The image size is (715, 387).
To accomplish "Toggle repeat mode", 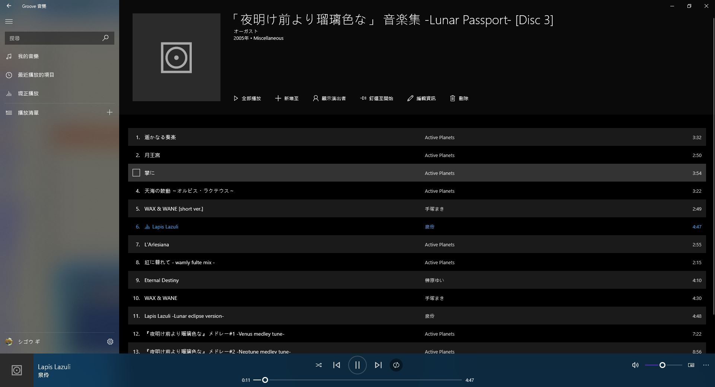I will click(x=396, y=365).
